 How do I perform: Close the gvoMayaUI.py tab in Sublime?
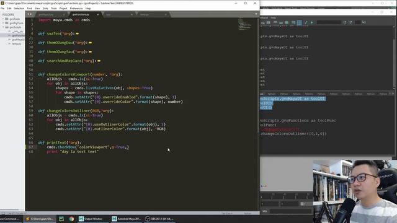pyautogui.click(x=63, y=15)
